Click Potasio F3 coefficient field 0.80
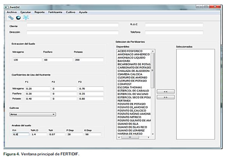This screenshot has width=228, height=157. (x=91, y=99)
